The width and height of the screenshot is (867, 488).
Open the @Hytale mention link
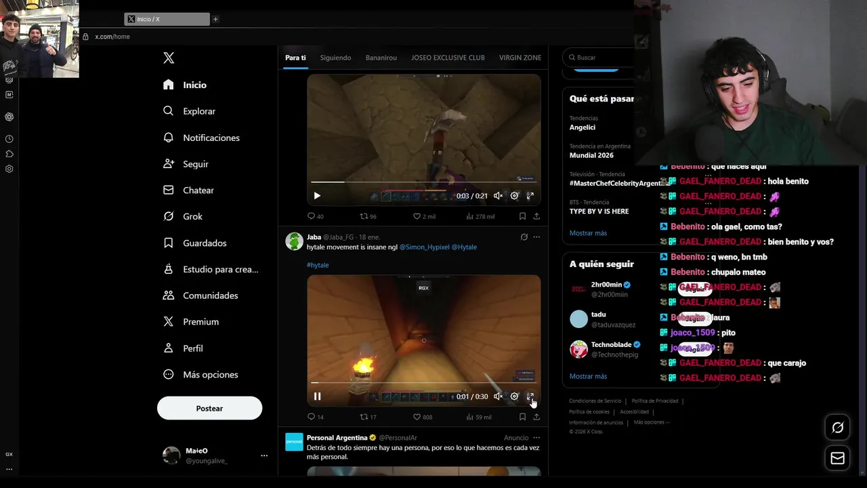[464, 247]
